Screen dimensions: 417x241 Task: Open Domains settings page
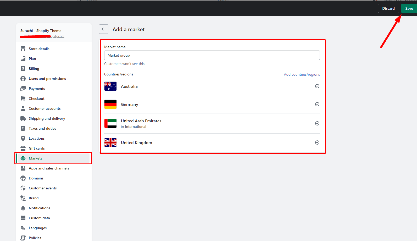pyautogui.click(x=36, y=178)
